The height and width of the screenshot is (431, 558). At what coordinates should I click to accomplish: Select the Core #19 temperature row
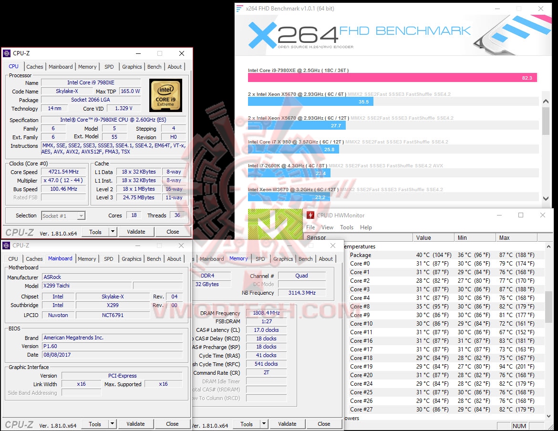(x=444, y=366)
